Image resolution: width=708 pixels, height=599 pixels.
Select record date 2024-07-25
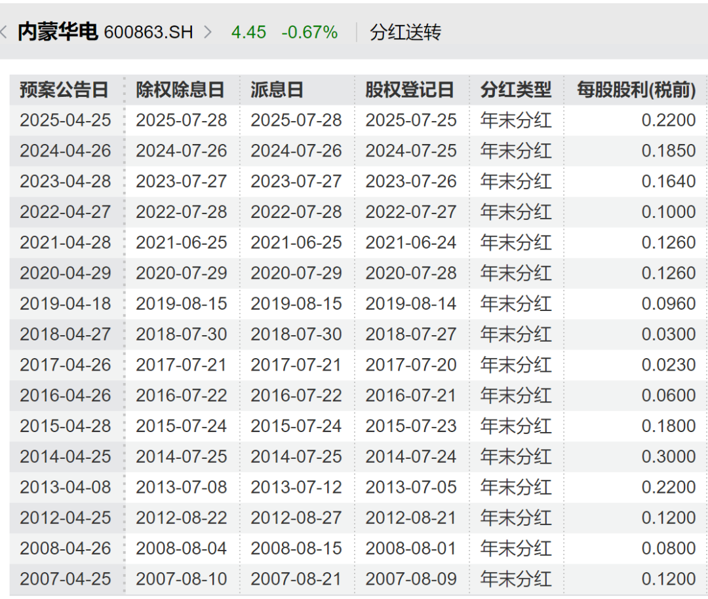pyautogui.click(x=411, y=151)
